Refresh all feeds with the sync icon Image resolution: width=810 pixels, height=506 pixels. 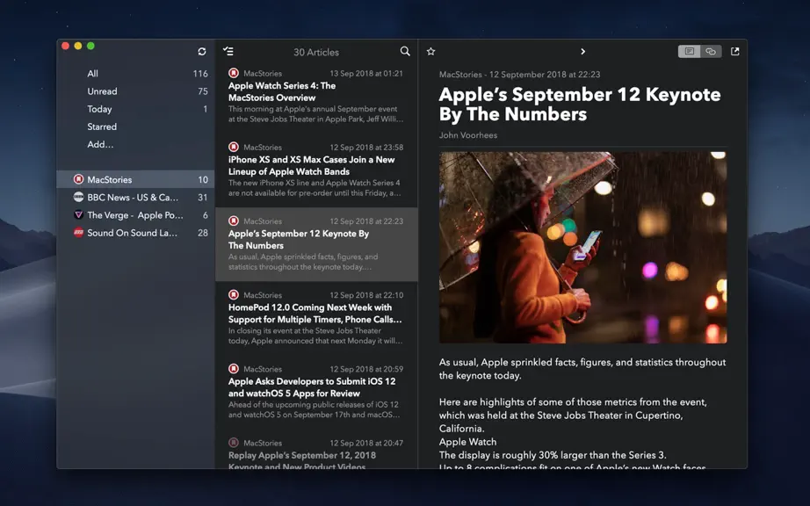[x=202, y=51]
